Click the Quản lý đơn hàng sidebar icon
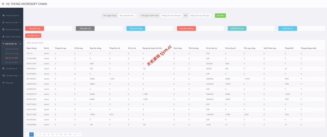Viewport: 327px width, 137px height. coord(3,29)
